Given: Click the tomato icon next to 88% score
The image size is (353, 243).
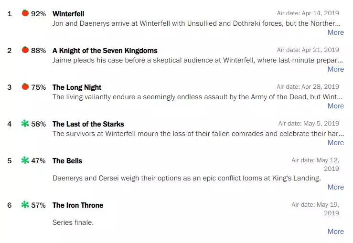Looking at the screenshot, I should [x=25, y=50].
